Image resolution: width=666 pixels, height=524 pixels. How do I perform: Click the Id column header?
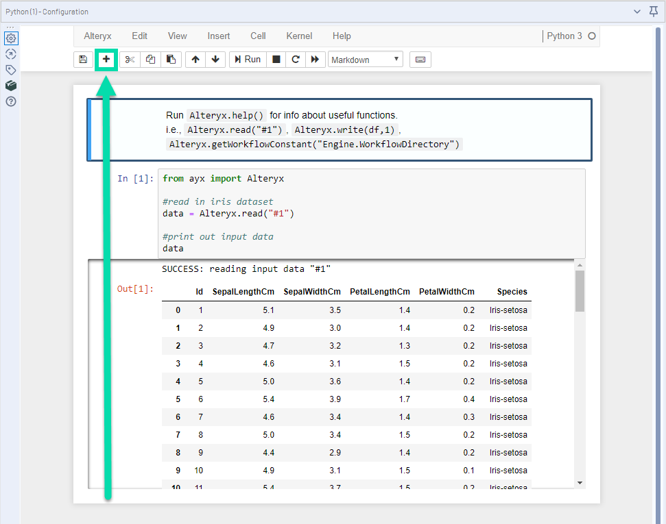(199, 292)
